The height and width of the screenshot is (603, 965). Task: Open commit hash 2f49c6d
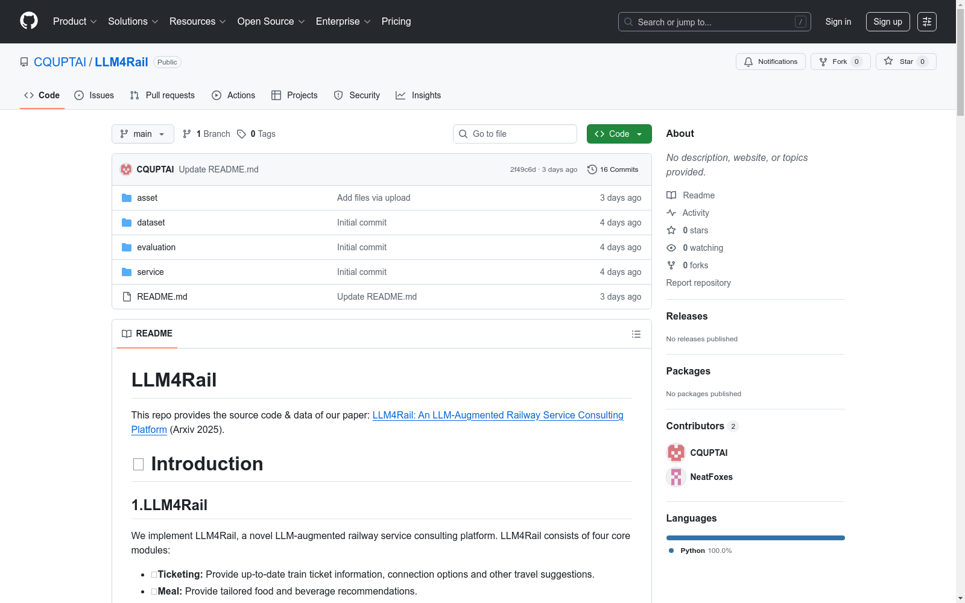pyautogui.click(x=523, y=169)
